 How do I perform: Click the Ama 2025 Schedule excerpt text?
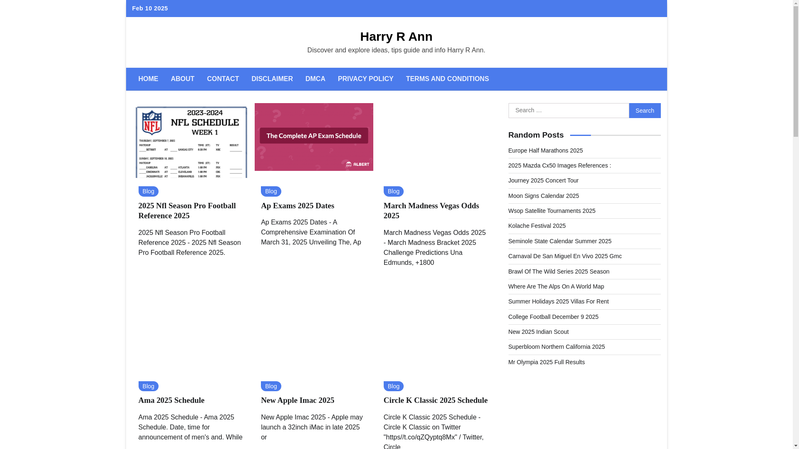pyautogui.click(x=190, y=427)
